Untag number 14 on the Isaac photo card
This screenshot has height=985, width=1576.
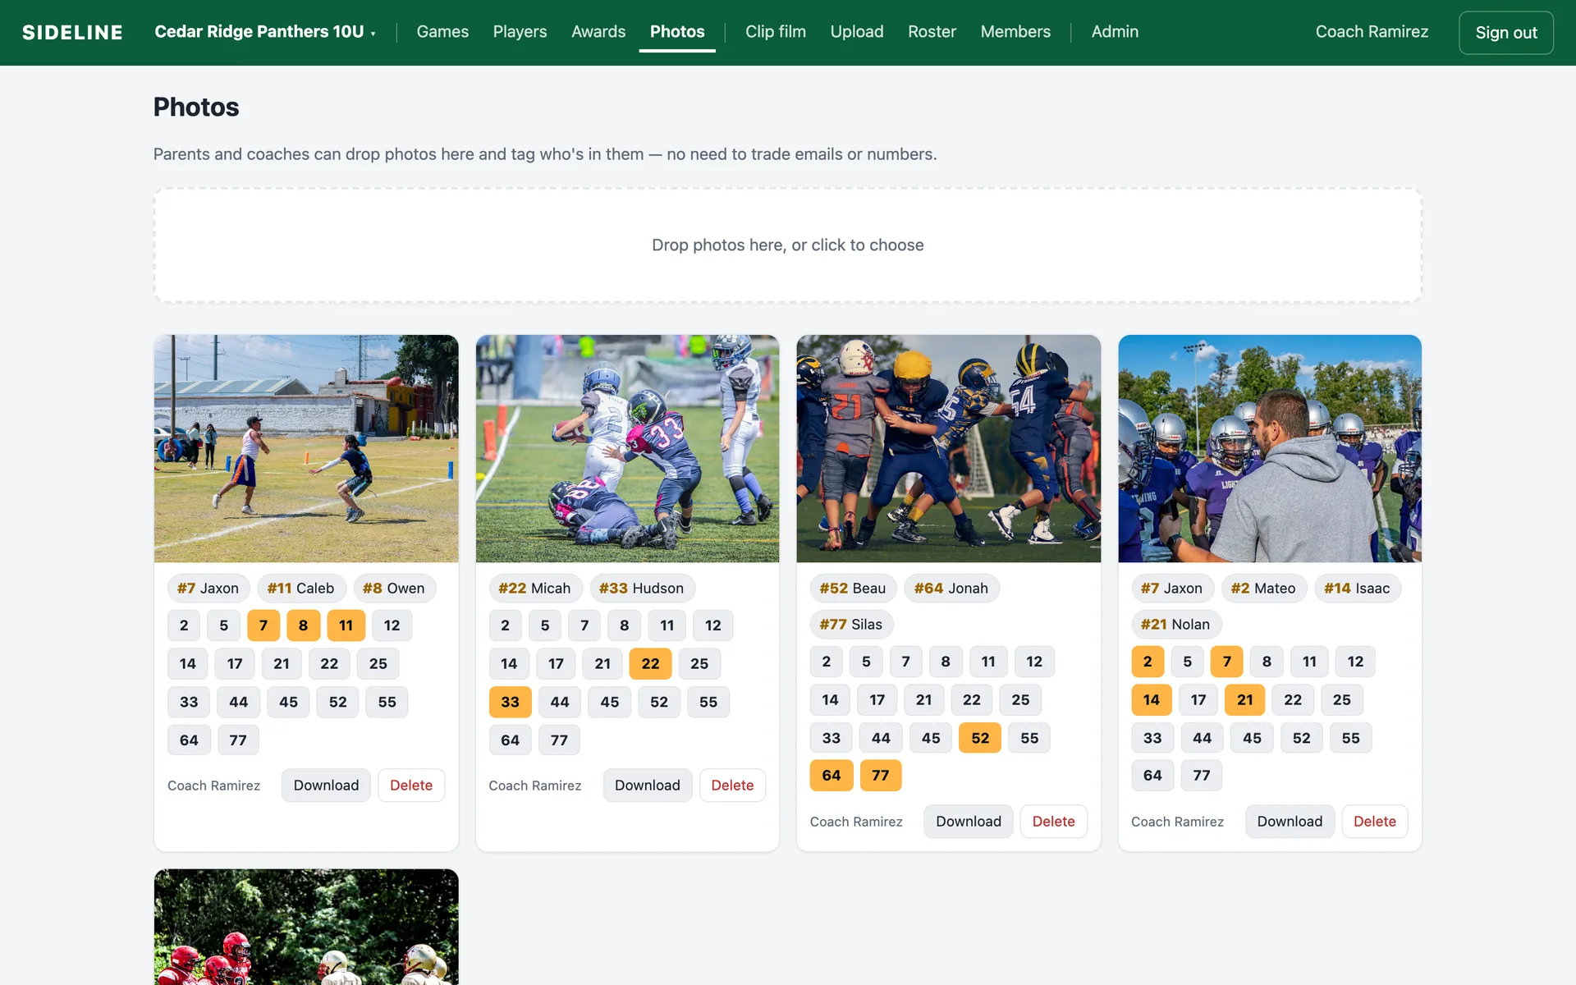pyautogui.click(x=1152, y=700)
